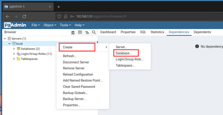Viewport: 223px width, 115px height.
Task: Switch to the Properties tab
Action: (128, 32)
